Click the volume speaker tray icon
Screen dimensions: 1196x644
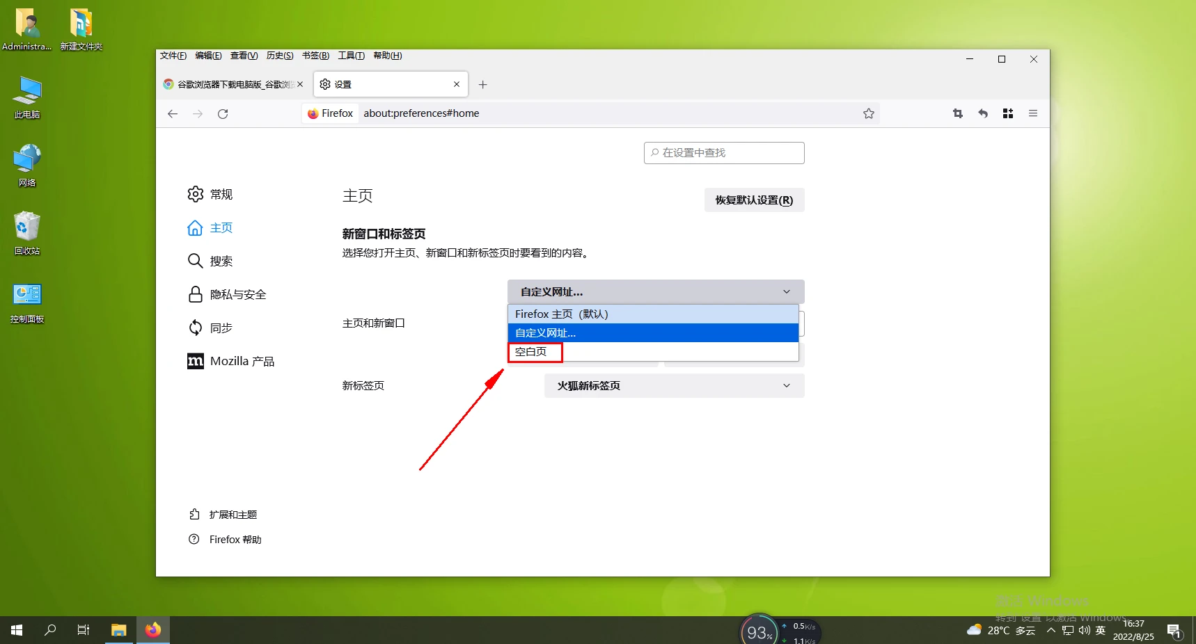pos(1085,631)
